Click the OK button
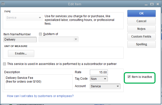Viewport: 162px width, 105px height. point(141,13)
